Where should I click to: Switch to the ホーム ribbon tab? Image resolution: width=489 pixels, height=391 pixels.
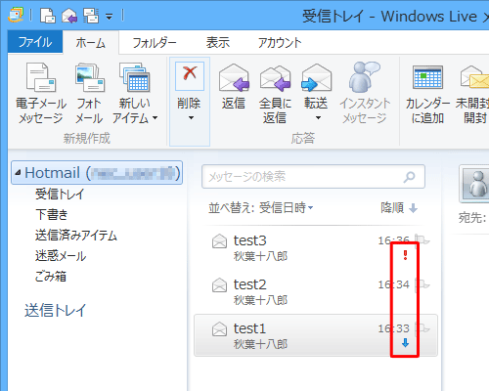click(91, 43)
